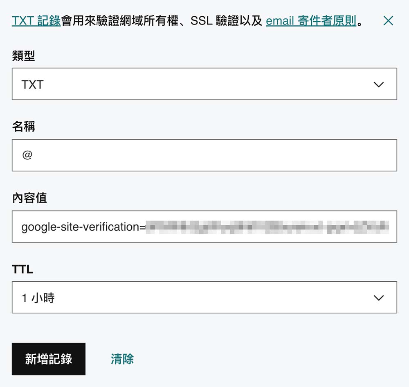Close the TXT record form with X
Viewport: 409px width, 387px height.
[x=388, y=20]
